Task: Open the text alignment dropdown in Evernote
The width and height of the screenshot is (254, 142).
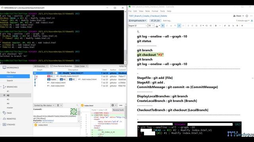Action: 202,26
